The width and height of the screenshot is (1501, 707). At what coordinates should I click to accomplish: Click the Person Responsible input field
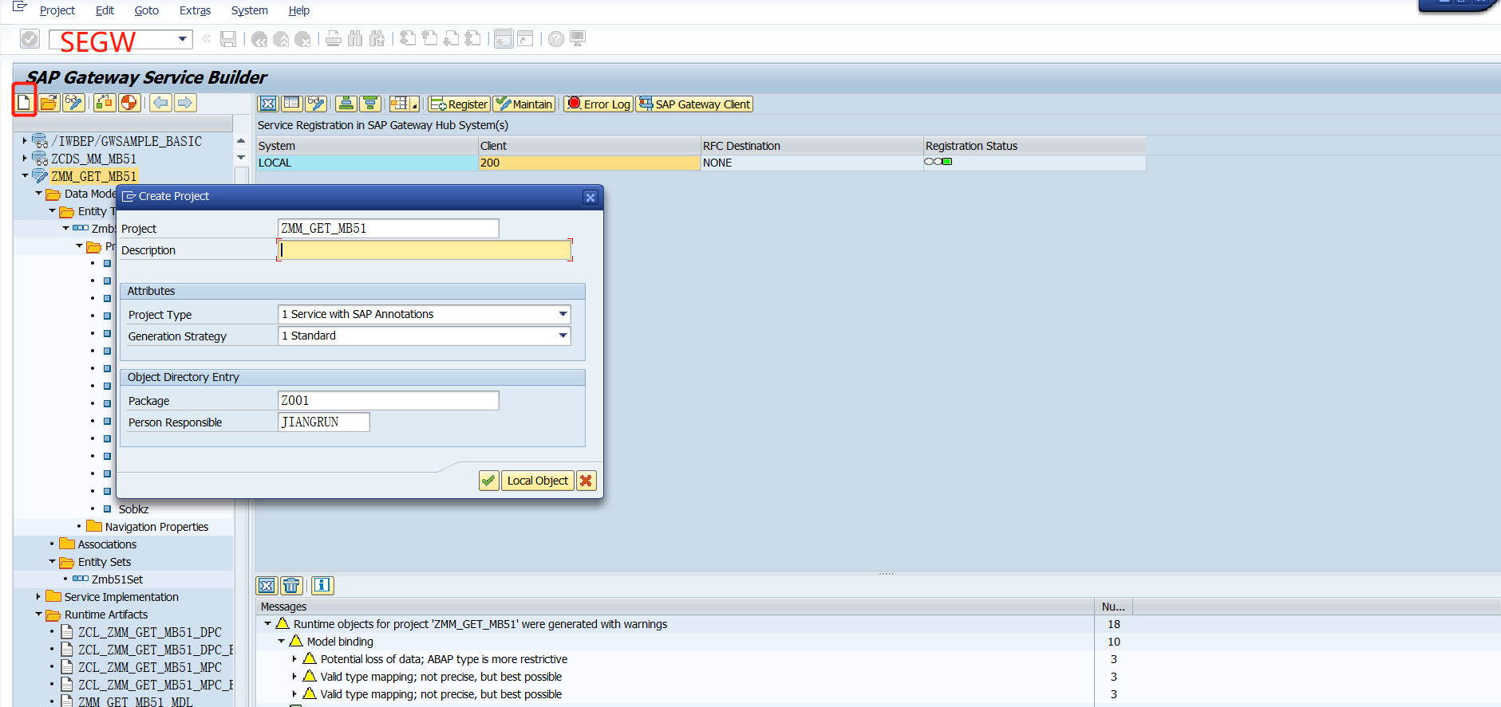point(324,422)
